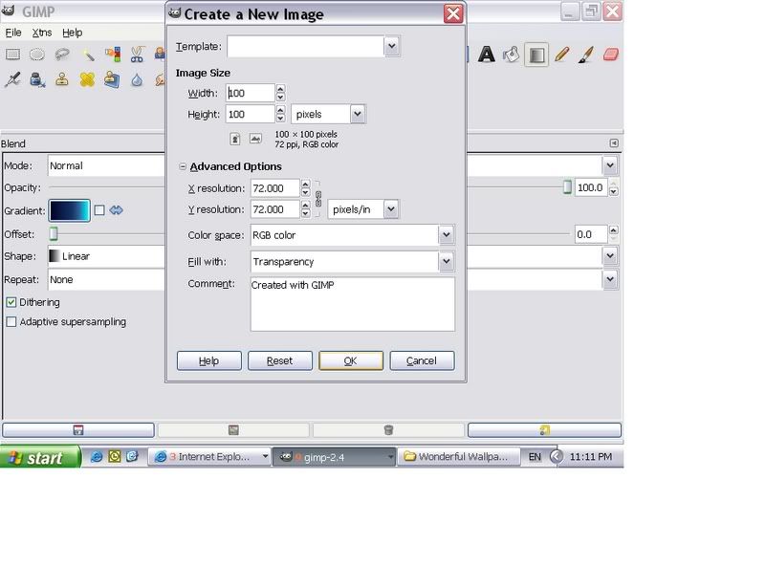The height and width of the screenshot is (567, 765).
Task: Click reset tool options button at bottom right
Action: click(544, 430)
